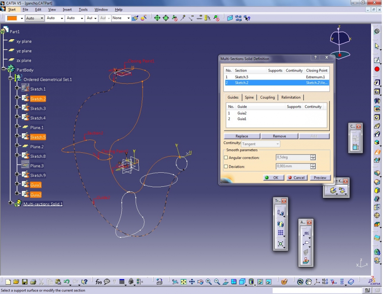Click the Fit All In icon

183,282
